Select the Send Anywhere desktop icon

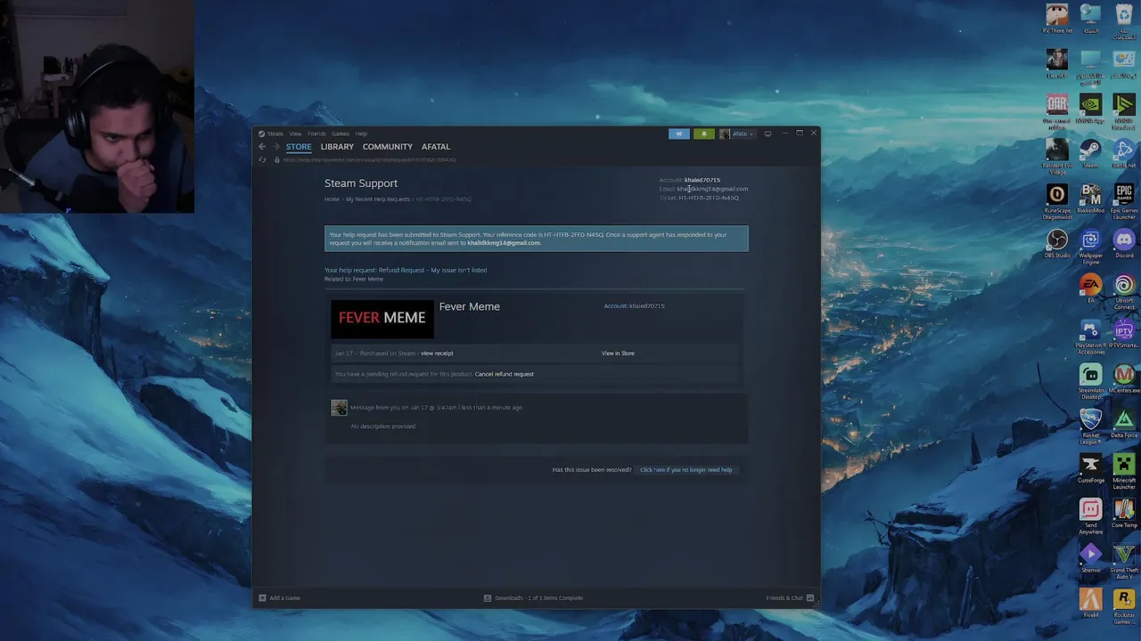click(1090, 517)
